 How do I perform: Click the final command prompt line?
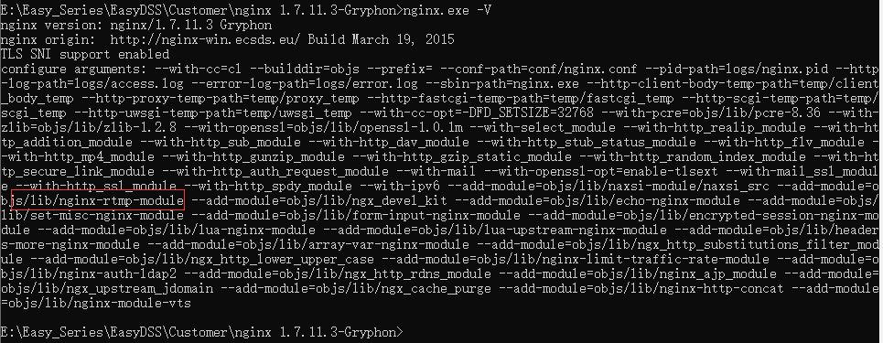202,332
